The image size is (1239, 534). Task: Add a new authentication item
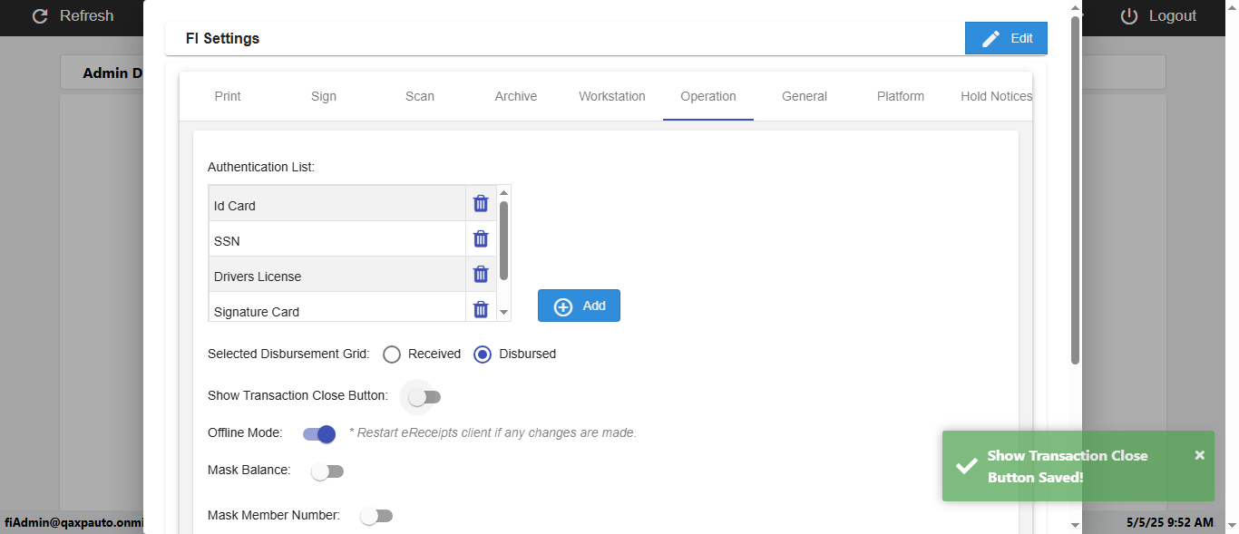click(579, 306)
